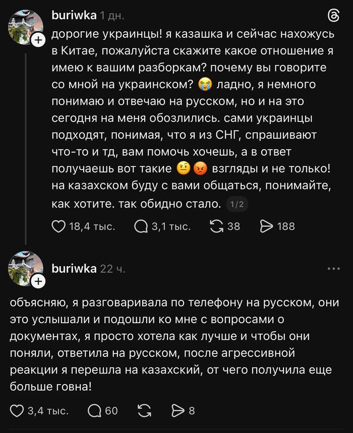Open buriwka profile from second post username
The image size is (353, 433).
(74, 269)
